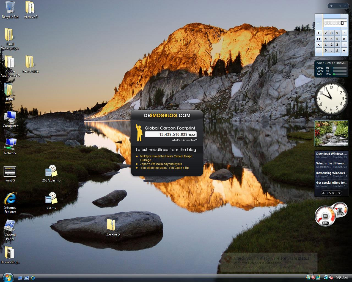
Task: Open the Network desktop icon
Action: pos(10,146)
